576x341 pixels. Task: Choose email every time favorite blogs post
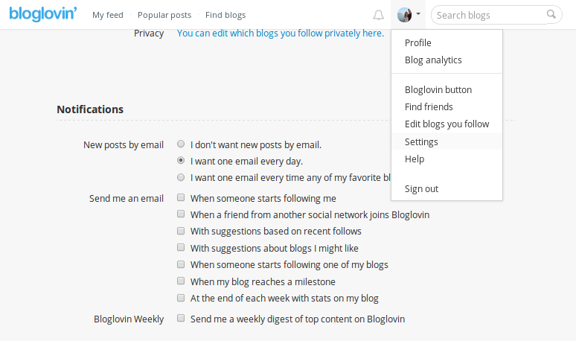pyautogui.click(x=181, y=177)
